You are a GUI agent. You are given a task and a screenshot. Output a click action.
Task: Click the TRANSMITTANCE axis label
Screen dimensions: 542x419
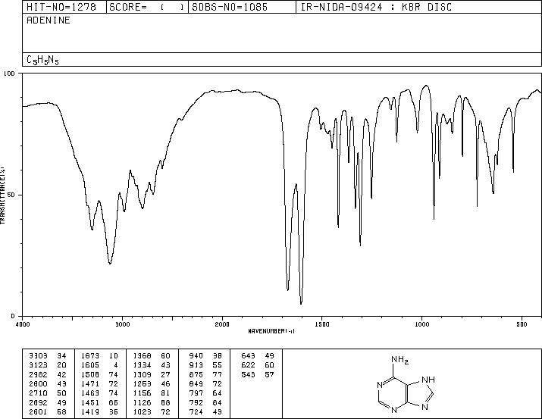[x=2, y=195]
